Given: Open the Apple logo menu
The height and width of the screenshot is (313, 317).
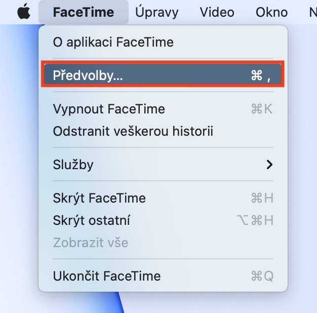Looking at the screenshot, I should click(x=24, y=12).
